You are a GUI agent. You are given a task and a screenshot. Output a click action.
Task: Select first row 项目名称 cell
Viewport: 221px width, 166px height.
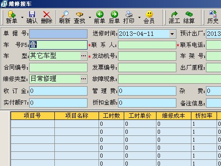(76, 124)
